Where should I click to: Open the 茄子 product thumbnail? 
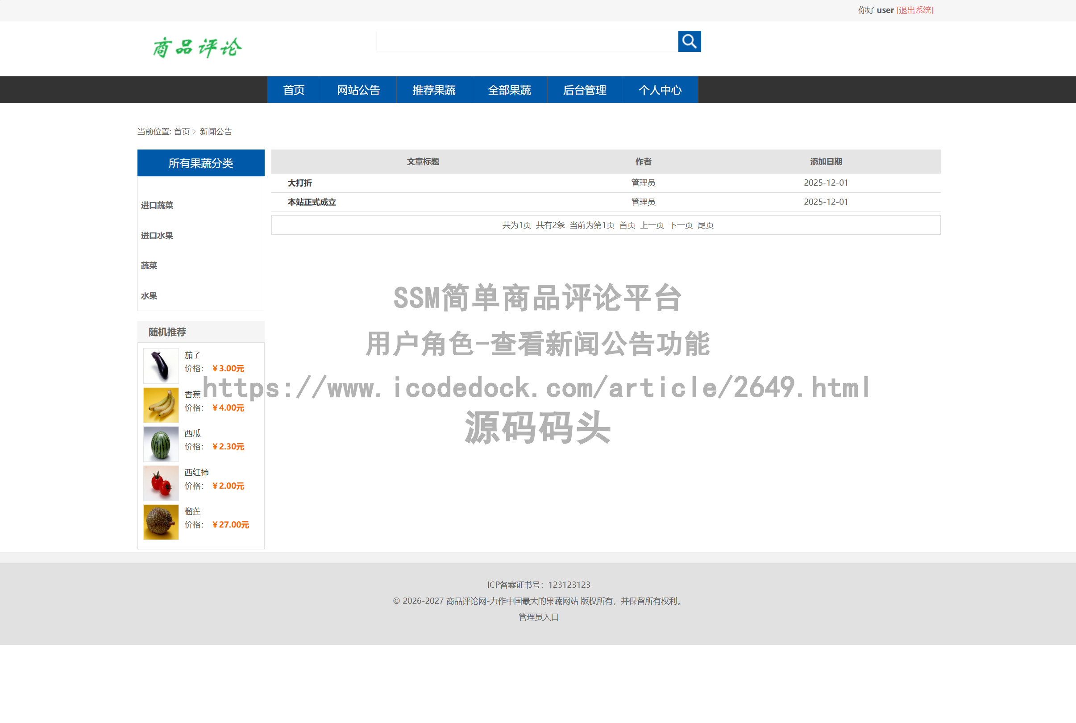(160, 366)
